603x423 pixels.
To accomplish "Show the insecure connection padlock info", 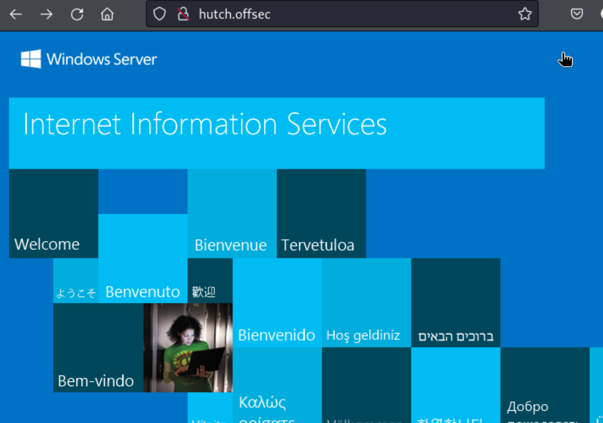I will [x=183, y=14].
